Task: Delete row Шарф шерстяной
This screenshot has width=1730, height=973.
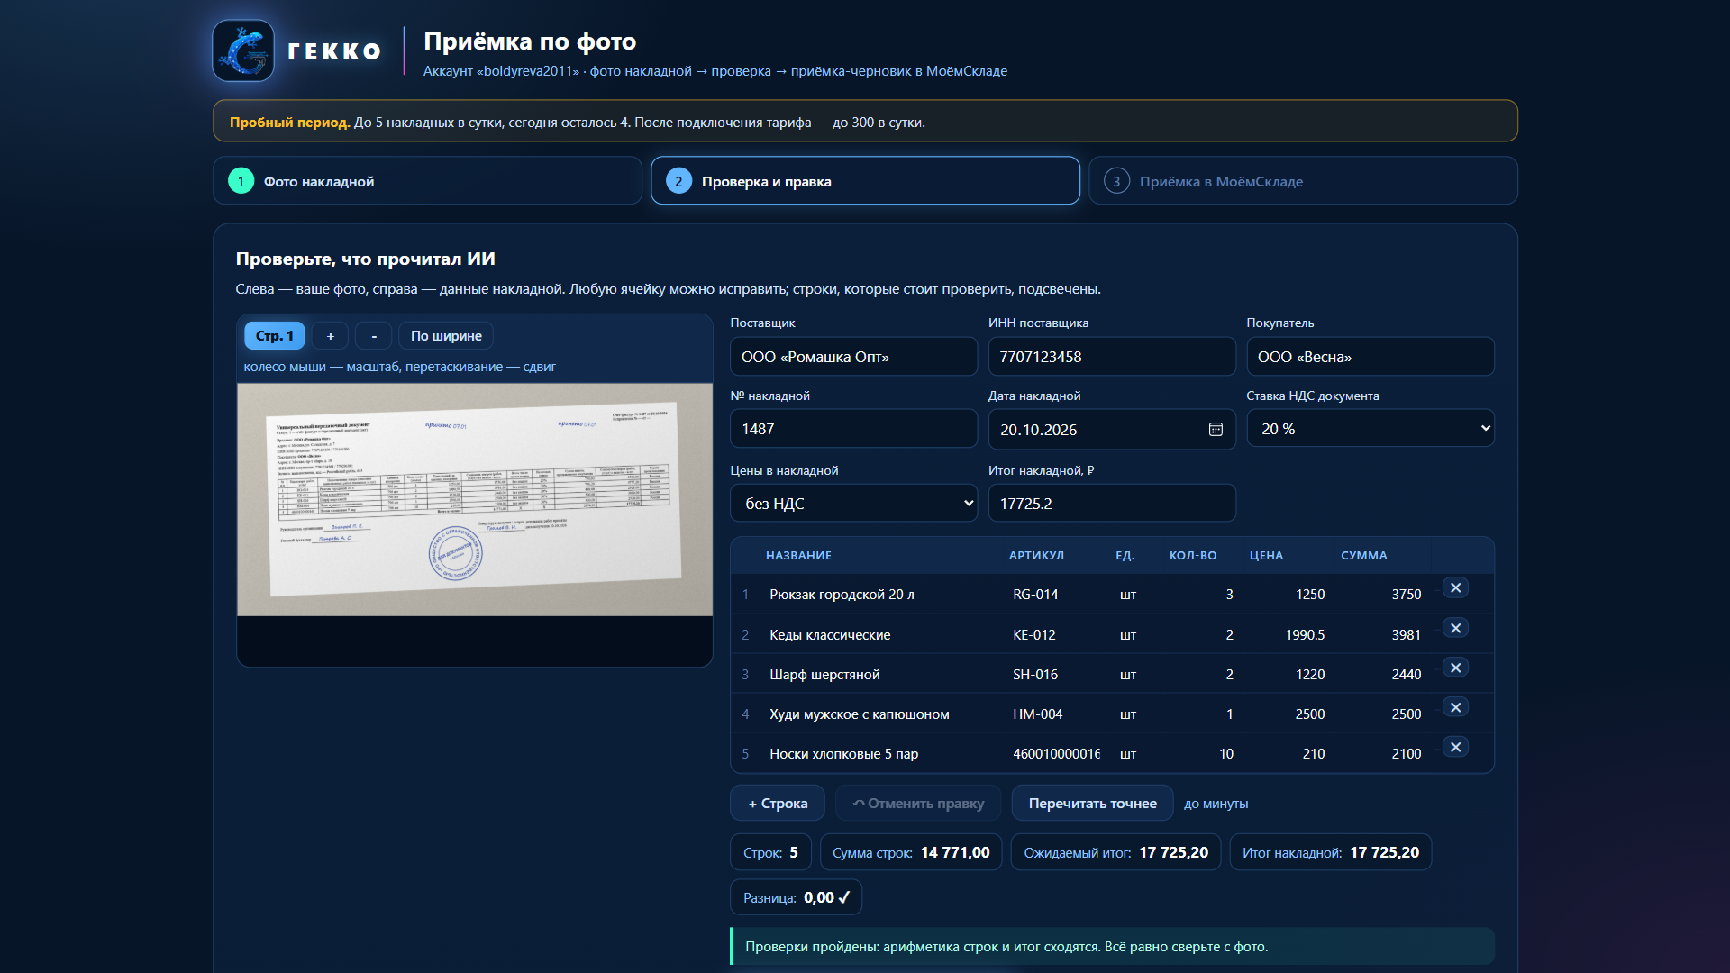Action: (x=1455, y=668)
